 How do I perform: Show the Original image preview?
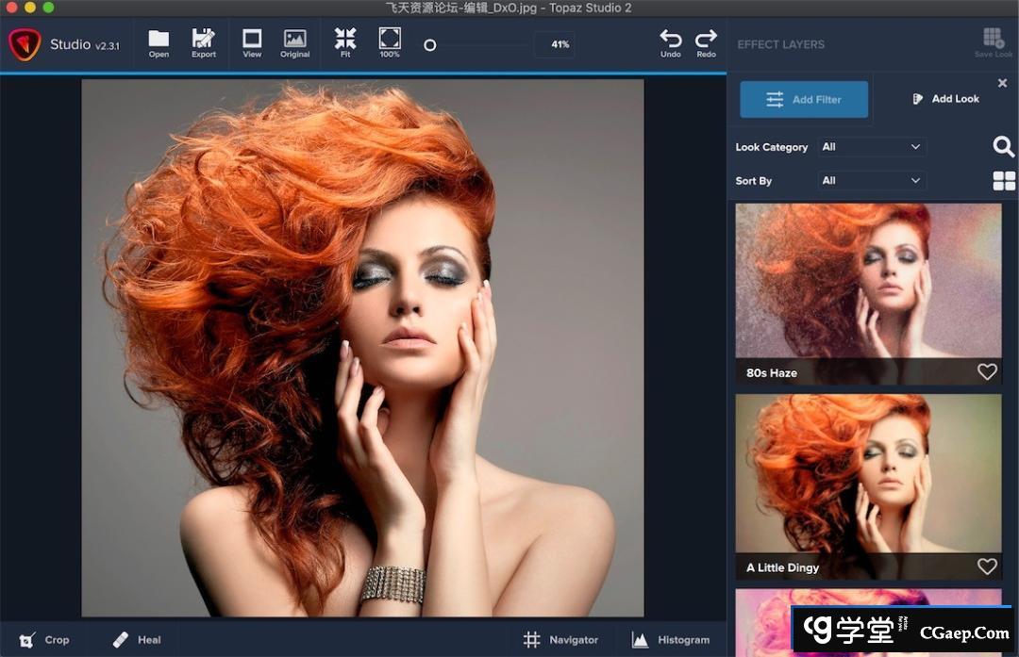coord(294,42)
